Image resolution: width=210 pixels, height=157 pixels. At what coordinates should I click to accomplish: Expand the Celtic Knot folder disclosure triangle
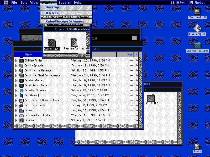tap(16, 105)
